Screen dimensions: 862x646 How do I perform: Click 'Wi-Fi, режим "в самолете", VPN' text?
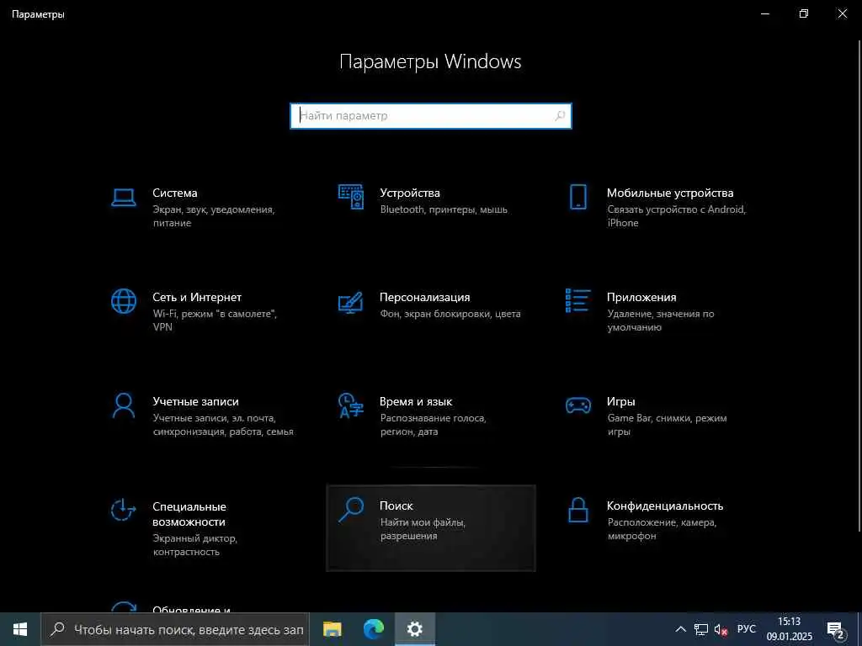(215, 320)
